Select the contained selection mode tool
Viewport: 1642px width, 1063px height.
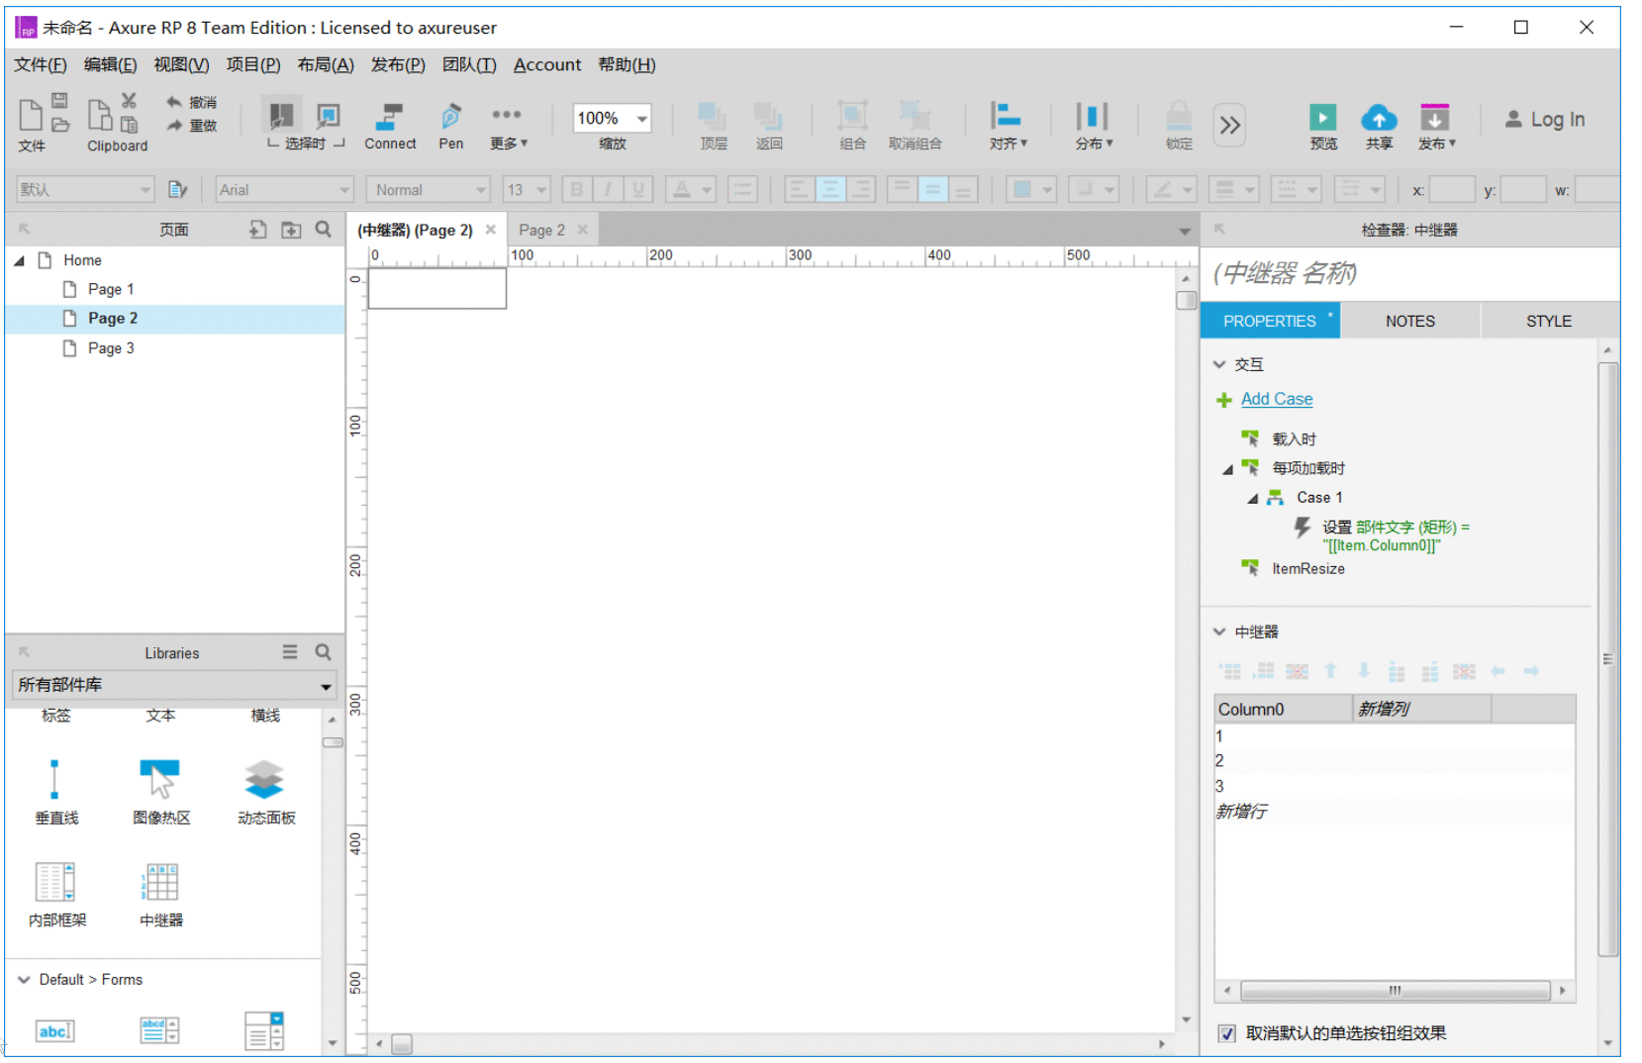pyautogui.click(x=328, y=115)
